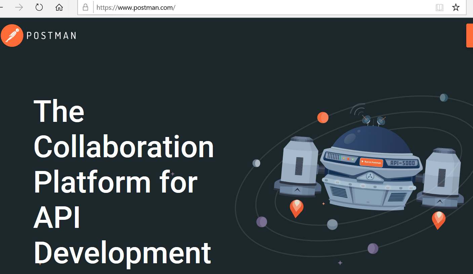473x274 pixels.
Task: Go to the browser home page icon
Action: coord(59,7)
